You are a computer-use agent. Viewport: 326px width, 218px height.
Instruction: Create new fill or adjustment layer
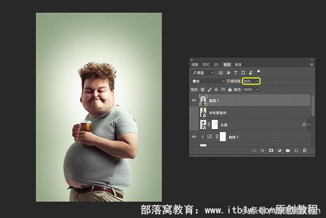point(279,151)
